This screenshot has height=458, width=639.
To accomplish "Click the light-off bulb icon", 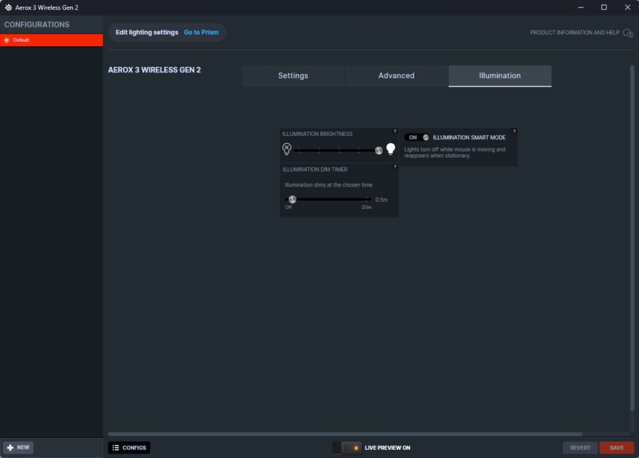I will tap(287, 149).
